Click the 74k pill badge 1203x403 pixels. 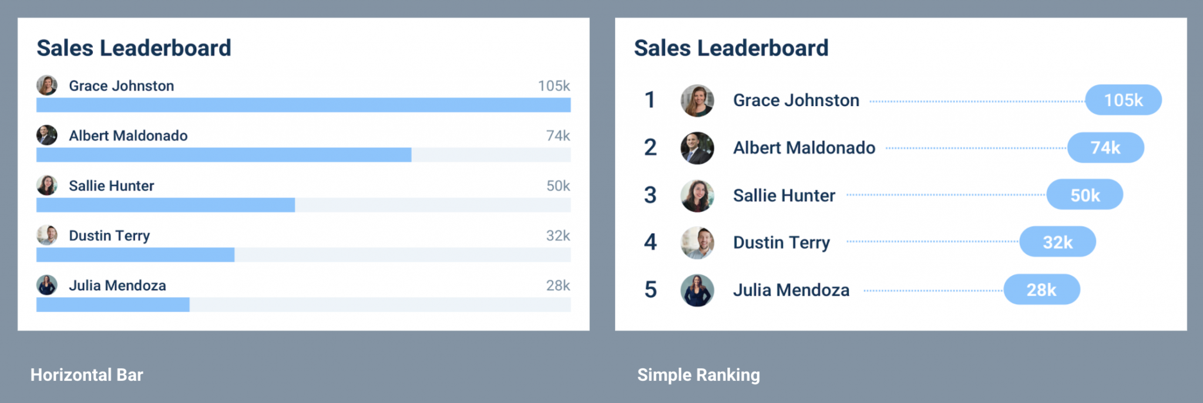(x=1105, y=147)
